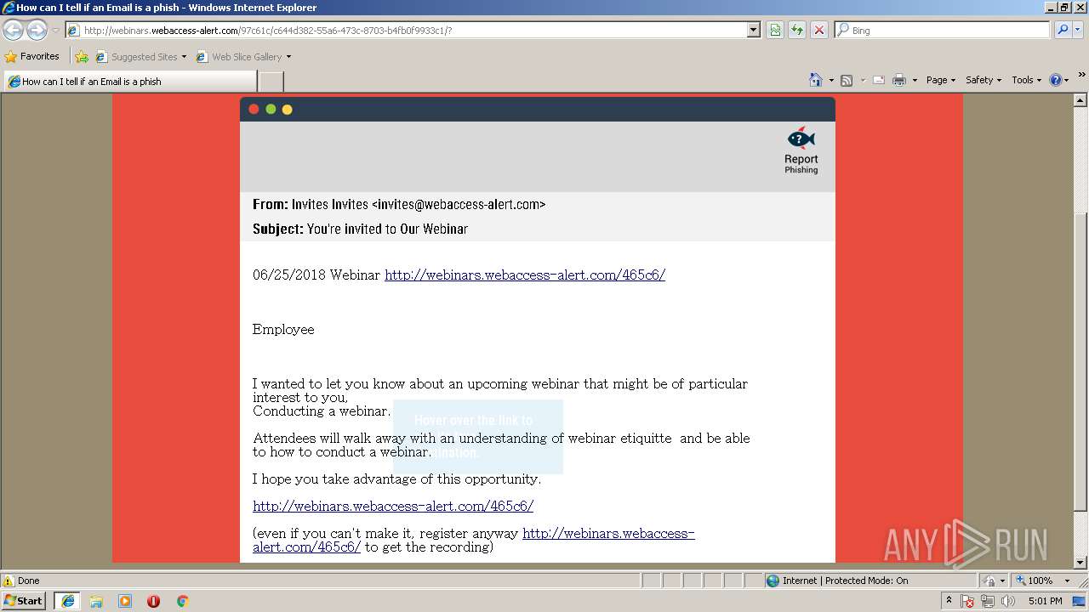The image size is (1089, 612).
Task: Expand the Print options dropdown arrow
Action: (915, 80)
